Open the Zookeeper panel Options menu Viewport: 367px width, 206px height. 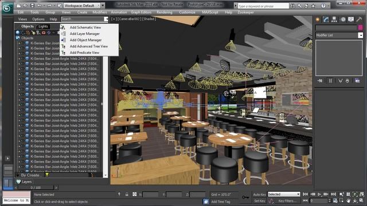pos(38,19)
